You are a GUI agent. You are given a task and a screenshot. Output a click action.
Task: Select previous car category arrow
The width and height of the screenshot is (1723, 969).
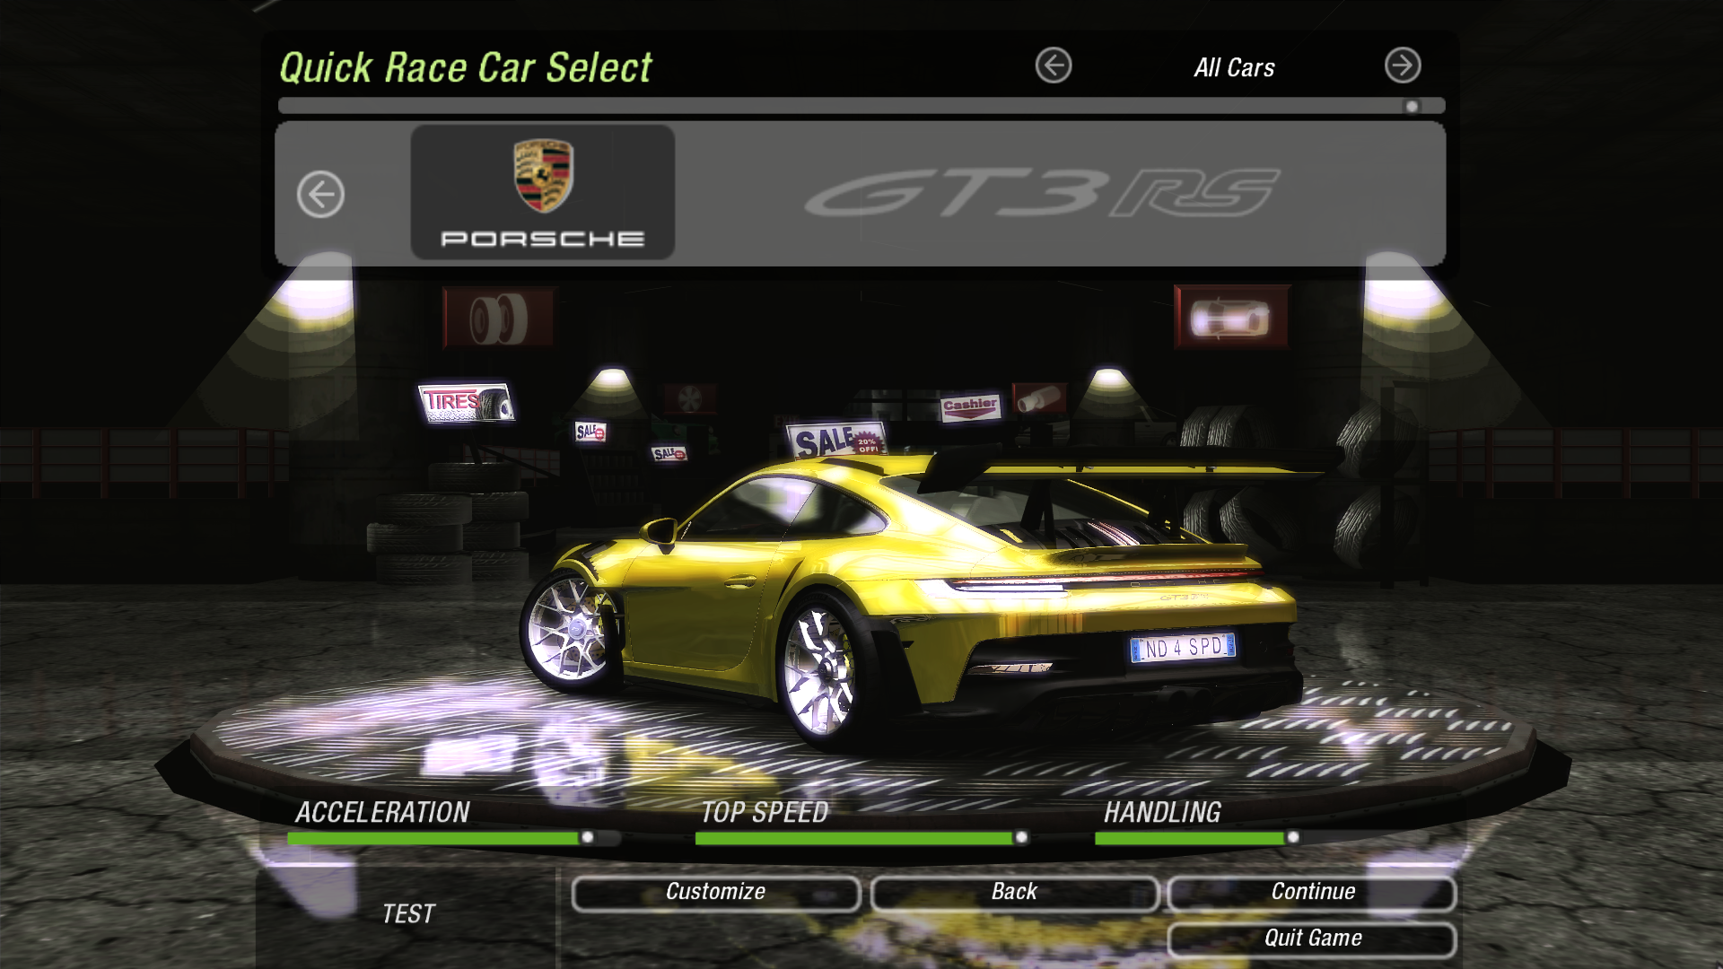pyautogui.click(x=1054, y=65)
